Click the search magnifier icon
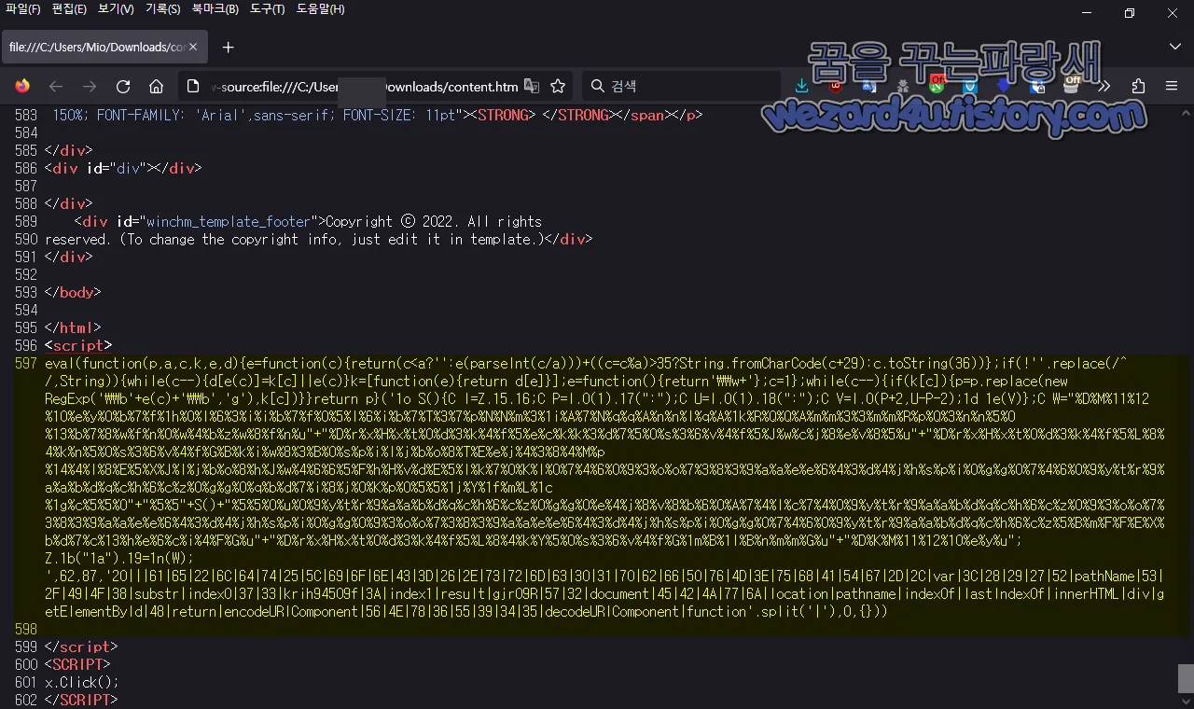The image size is (1194, 709). [x=598, y=86]
